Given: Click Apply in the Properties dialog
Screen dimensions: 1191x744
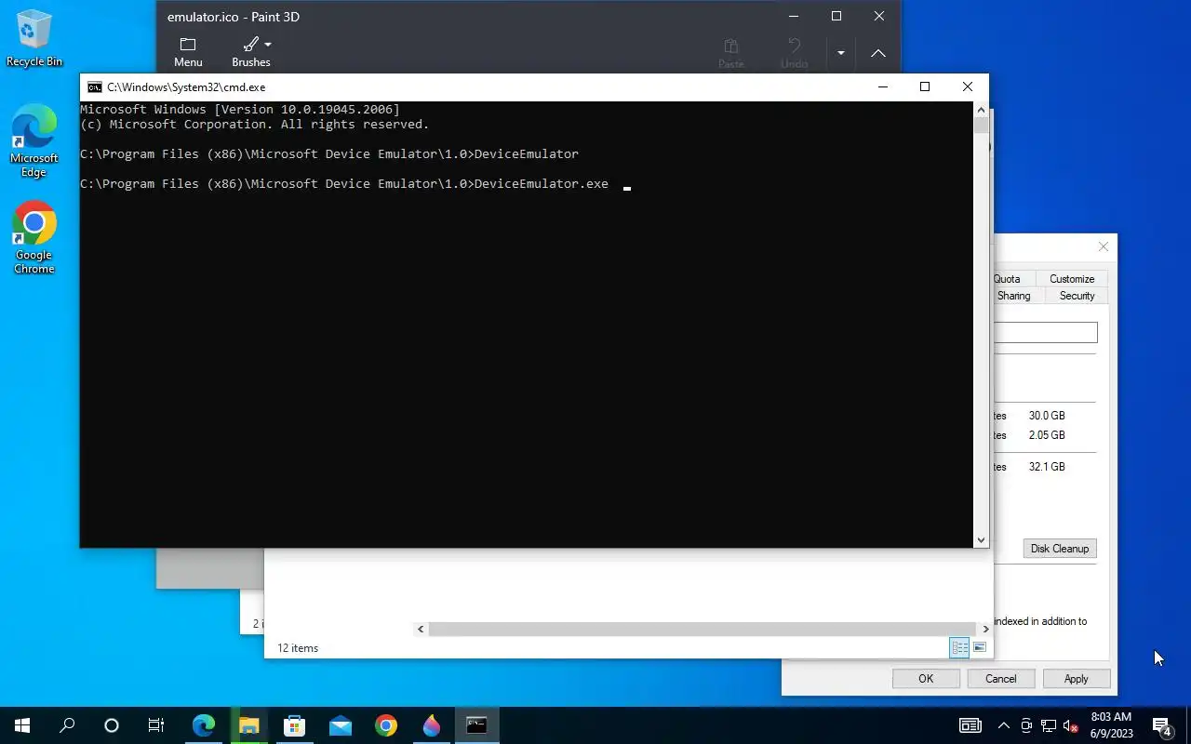Looking at the screenshot, I should pyautogui.click(x=1077, y=679).
